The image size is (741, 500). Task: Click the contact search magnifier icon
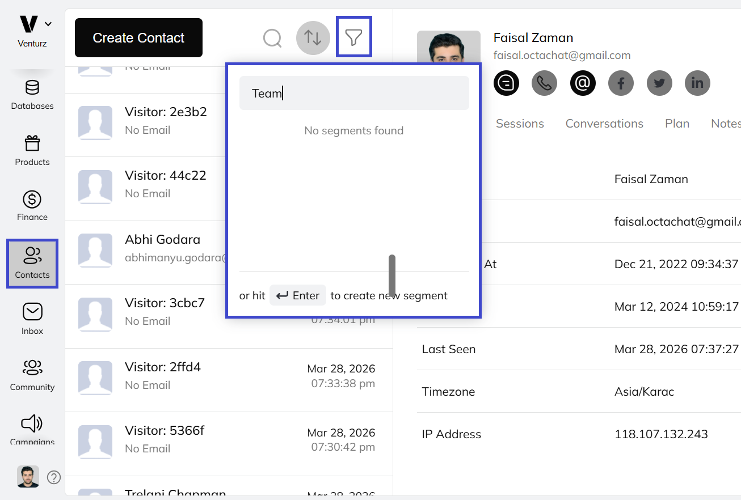tap(272, 38)
